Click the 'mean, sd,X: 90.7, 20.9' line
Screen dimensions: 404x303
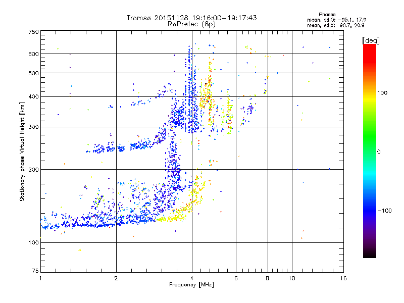pos(335,25)
